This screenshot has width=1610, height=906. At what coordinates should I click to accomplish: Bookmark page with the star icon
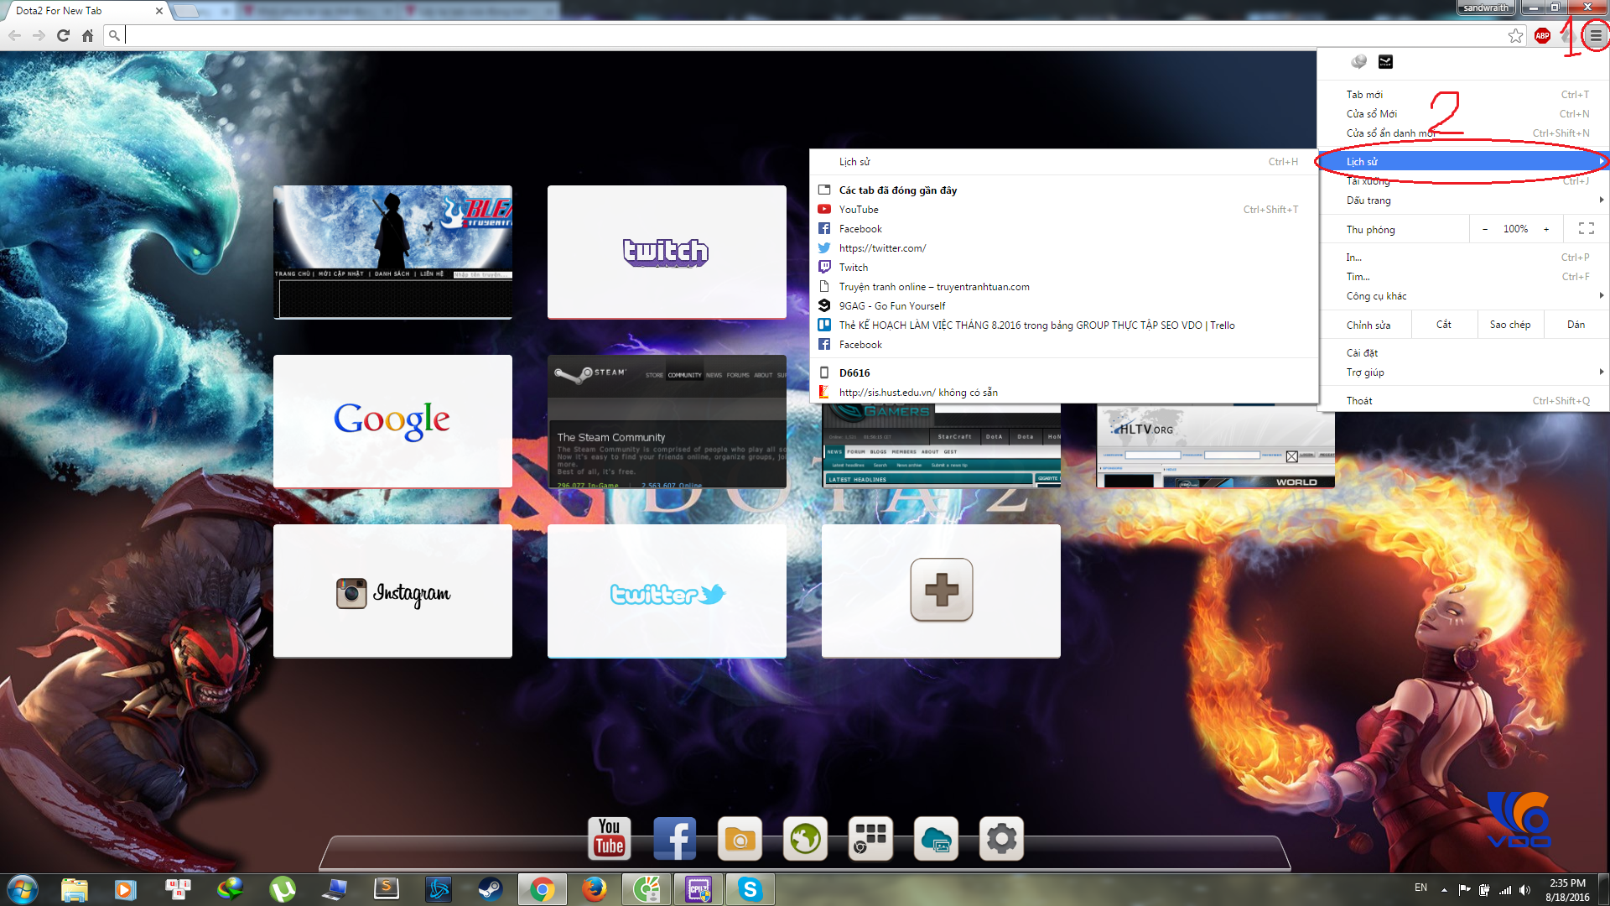coord(1515,35)
